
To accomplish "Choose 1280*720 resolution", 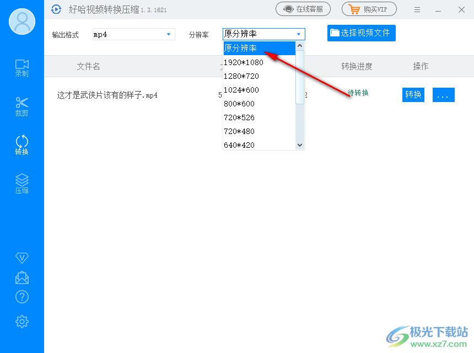I will tap(260, 76).
